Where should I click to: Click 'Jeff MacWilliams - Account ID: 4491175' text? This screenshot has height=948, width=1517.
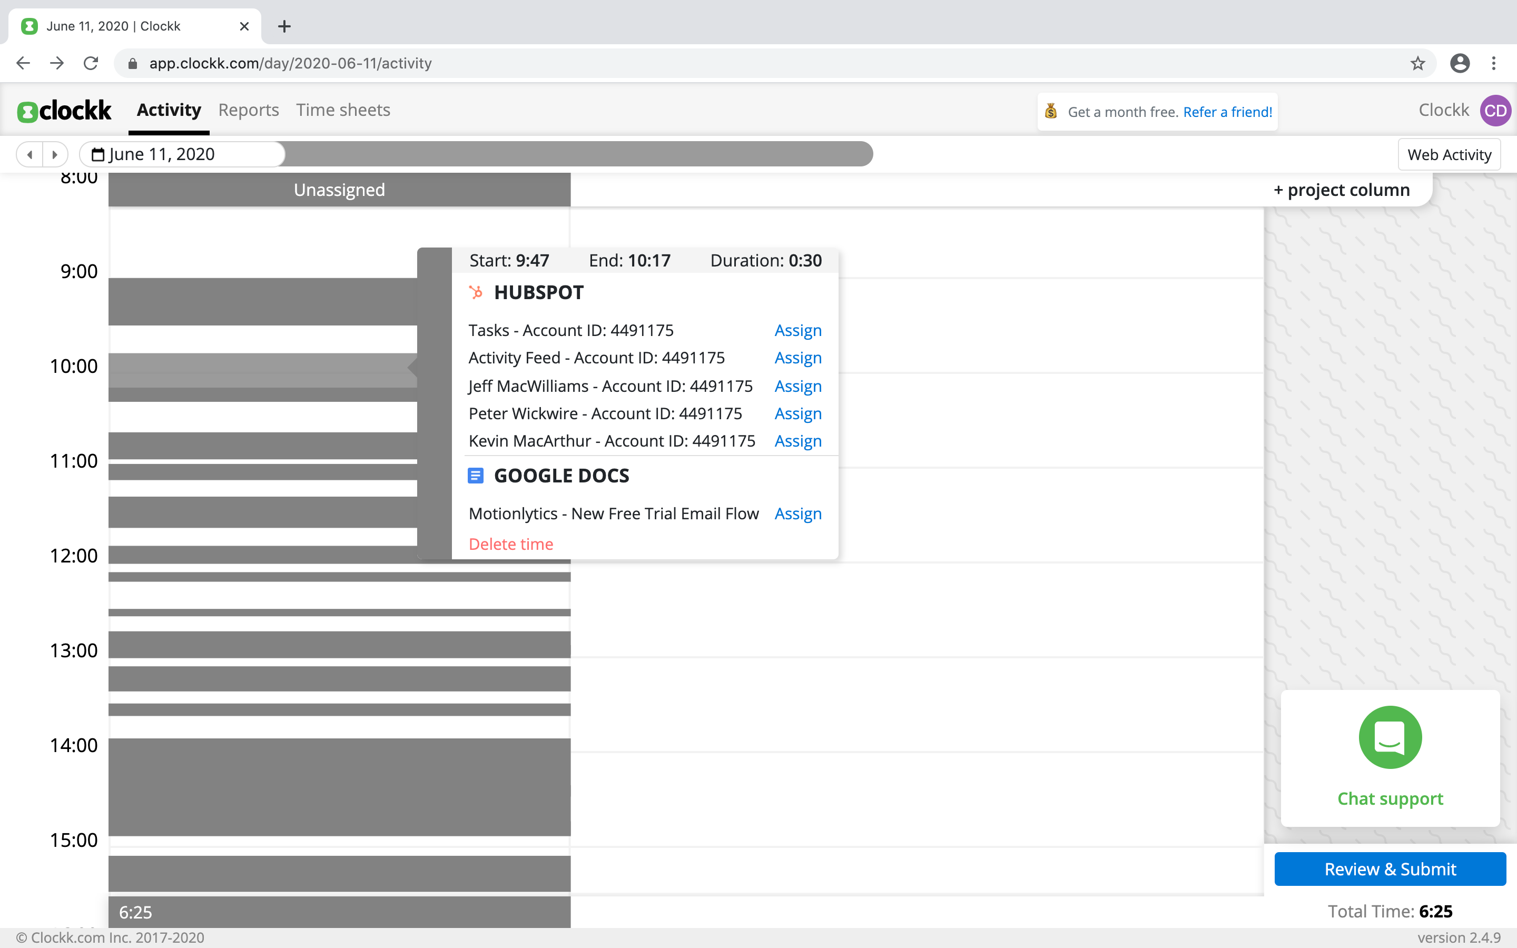pos(610,386)
